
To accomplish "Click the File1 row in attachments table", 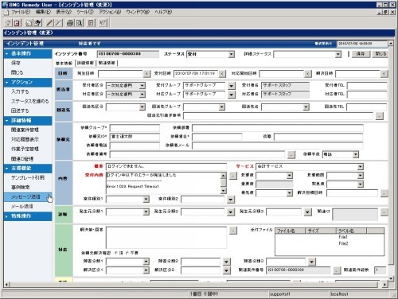I will point(330,237).
